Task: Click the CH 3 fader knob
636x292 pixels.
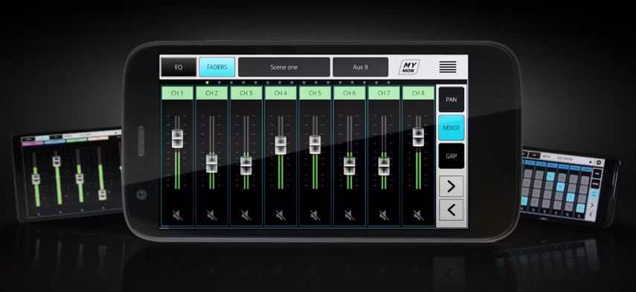Action: [x=245, y=165]
